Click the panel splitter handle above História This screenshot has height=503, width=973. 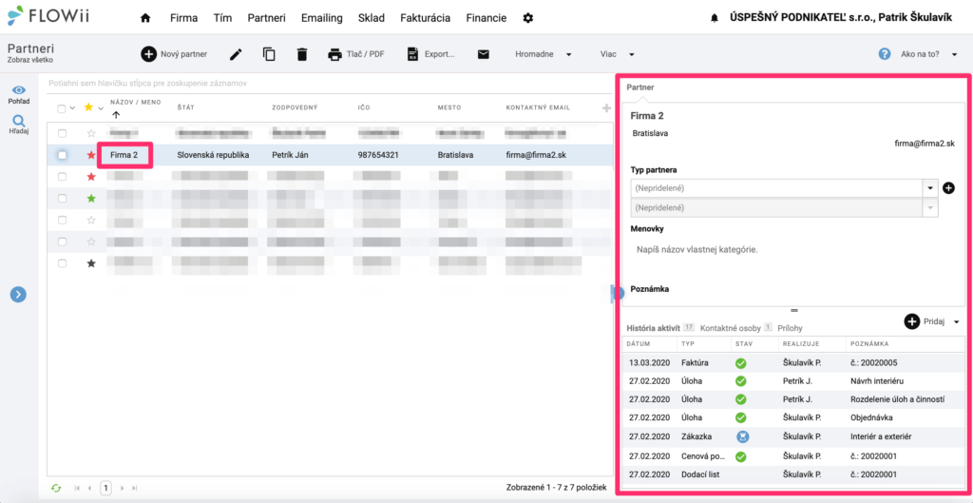[793, 310]
